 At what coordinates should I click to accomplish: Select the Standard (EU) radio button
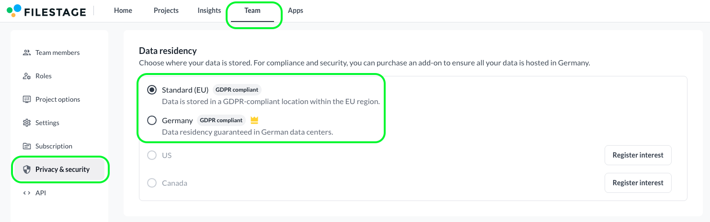pyautogui.click(x=152, y=90)
